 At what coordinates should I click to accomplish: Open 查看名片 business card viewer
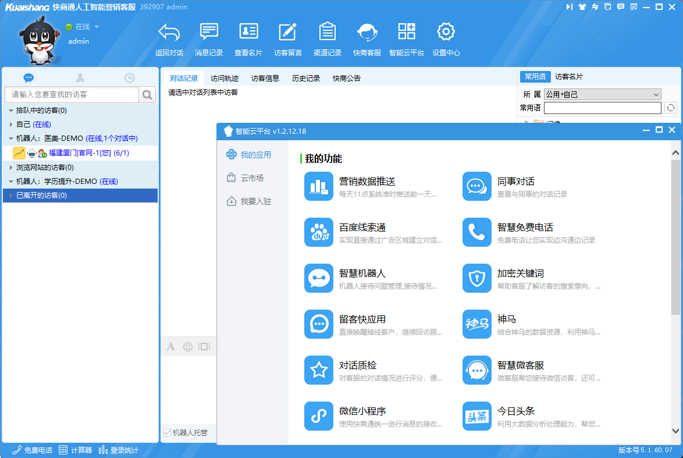(248, 33)
